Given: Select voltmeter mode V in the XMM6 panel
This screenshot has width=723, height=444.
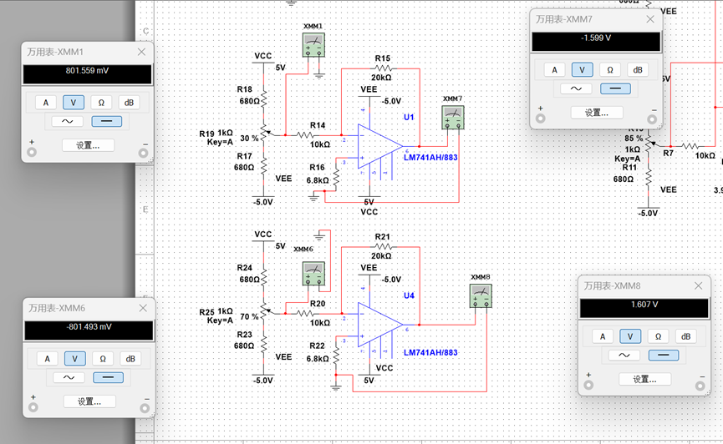Looking at the screenshot, I should coord(74,358).
